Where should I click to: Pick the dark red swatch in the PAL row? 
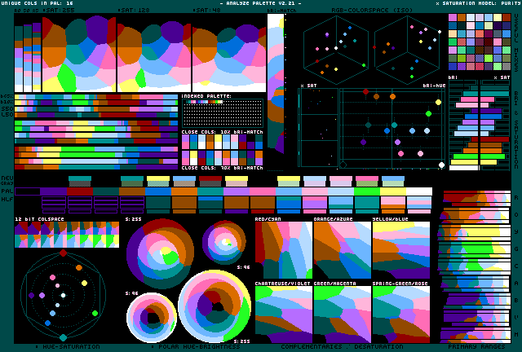pos(80,191)
